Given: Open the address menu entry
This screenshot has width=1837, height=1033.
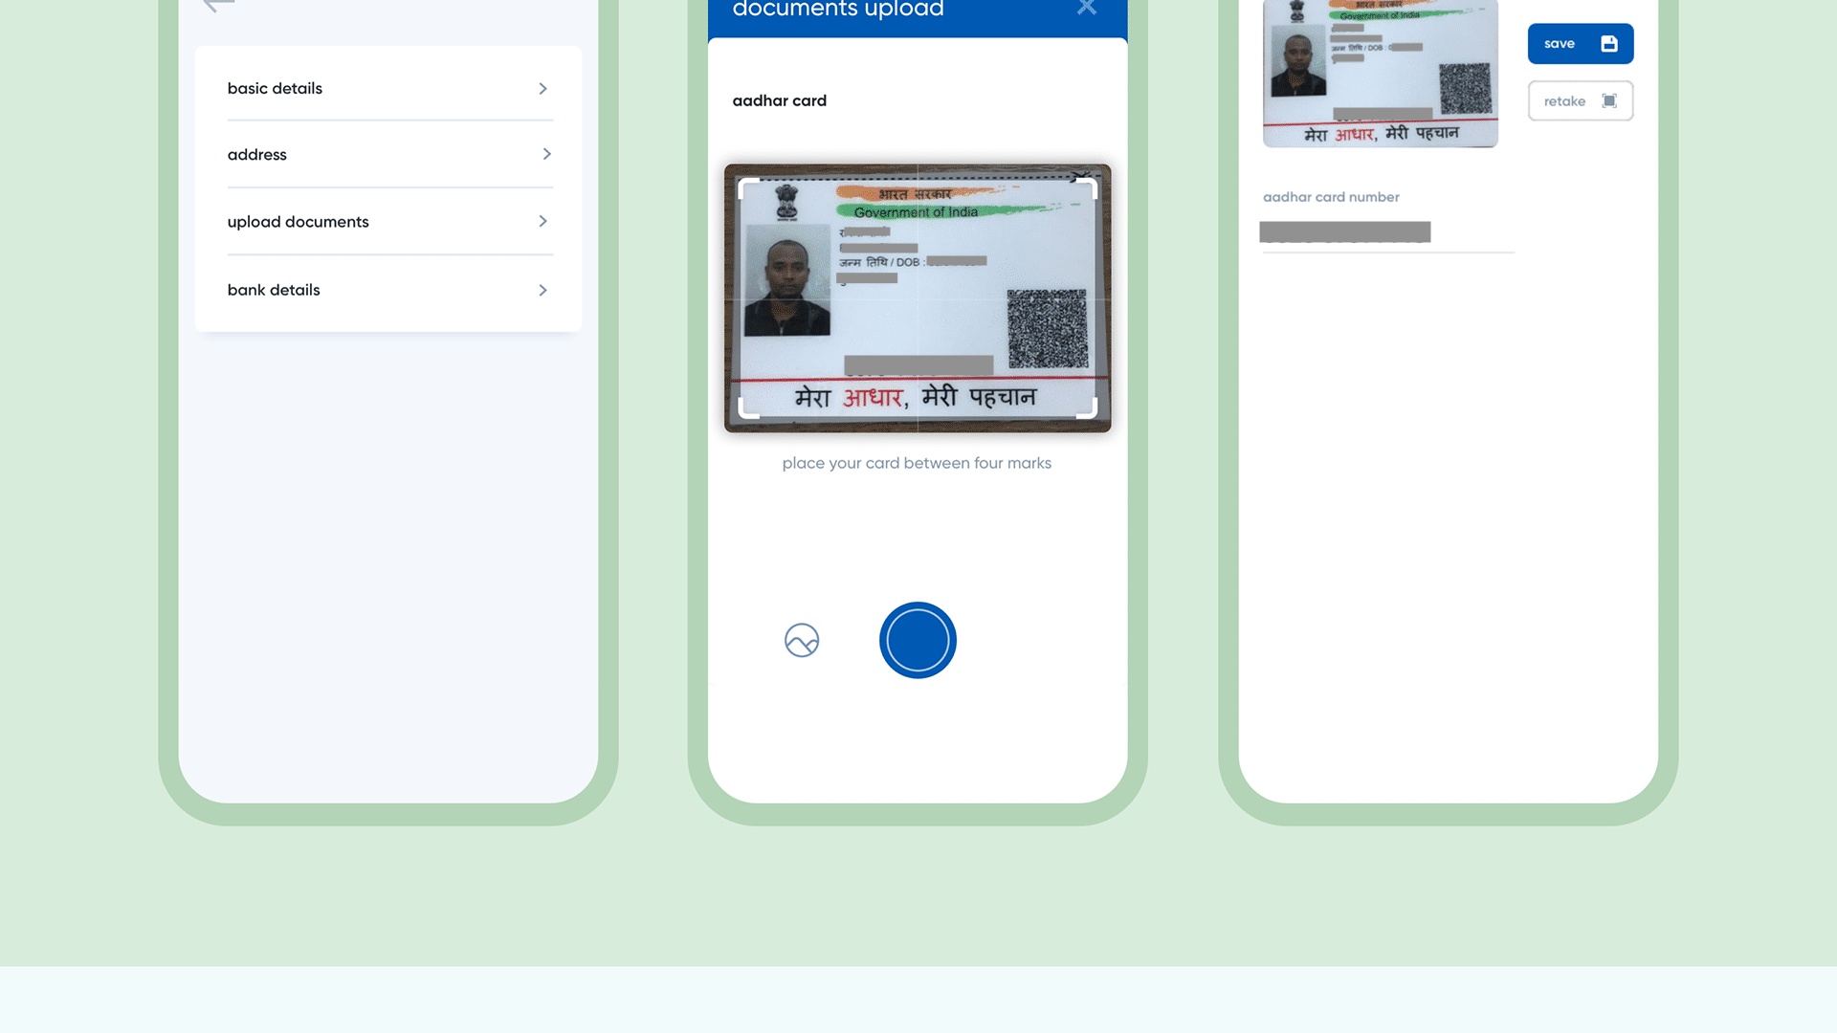Looking at the screenshot, I should pyautogui.click(x=390, y=154).
